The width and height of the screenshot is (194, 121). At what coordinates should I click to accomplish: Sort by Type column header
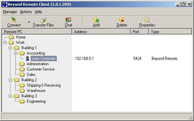pyautogui.click(x=170, y=31)
